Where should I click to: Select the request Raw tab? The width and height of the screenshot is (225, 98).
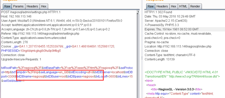pos(7,7)
